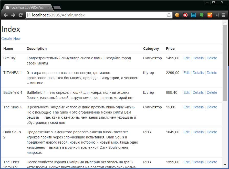229x169 pixels.
Task: Click the green balloon extension icon
Action: [202, 15]
